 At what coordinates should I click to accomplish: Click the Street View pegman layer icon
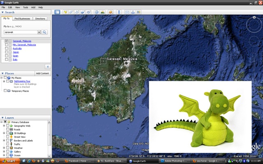point(11,137)
